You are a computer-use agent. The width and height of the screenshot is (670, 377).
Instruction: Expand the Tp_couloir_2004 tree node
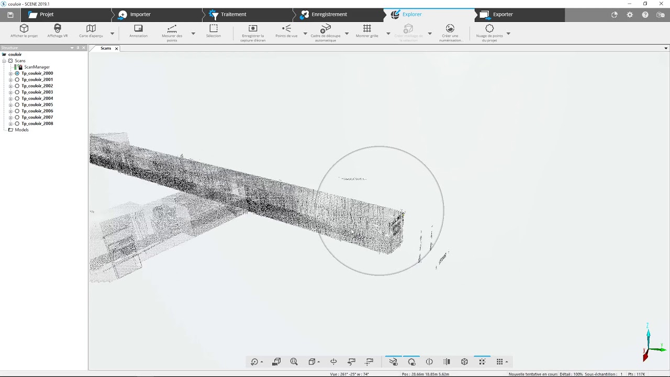10,98
